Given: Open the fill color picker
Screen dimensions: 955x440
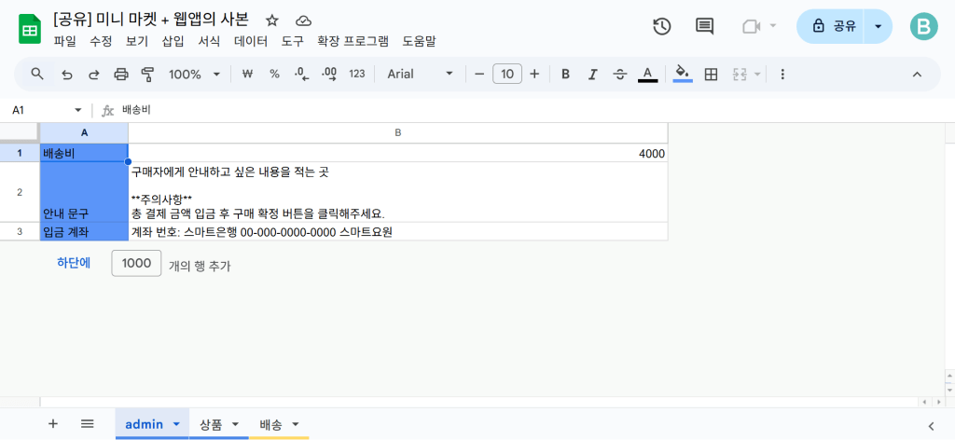Looking at the screenshot, I should [683, 74].
